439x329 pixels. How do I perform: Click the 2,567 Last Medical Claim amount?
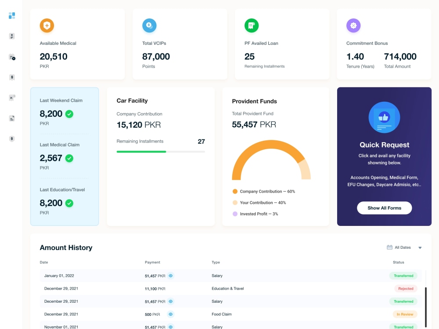[51, 158]
